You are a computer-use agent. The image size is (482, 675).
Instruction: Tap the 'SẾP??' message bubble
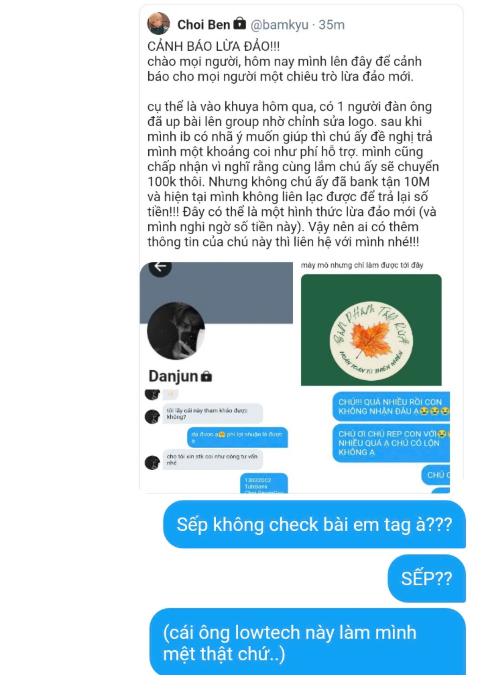tap(426, 578)
